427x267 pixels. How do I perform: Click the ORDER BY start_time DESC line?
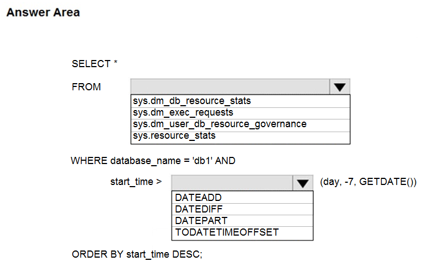point(137,254)
